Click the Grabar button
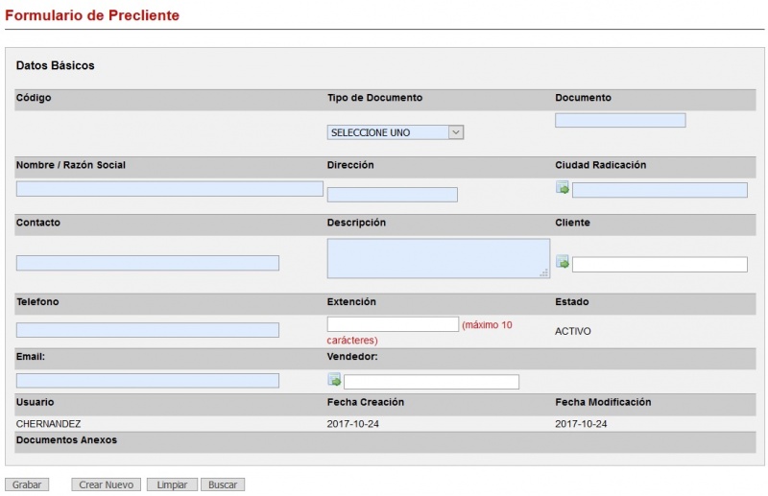The image size is (768, 496). click(x=27, y=485)
